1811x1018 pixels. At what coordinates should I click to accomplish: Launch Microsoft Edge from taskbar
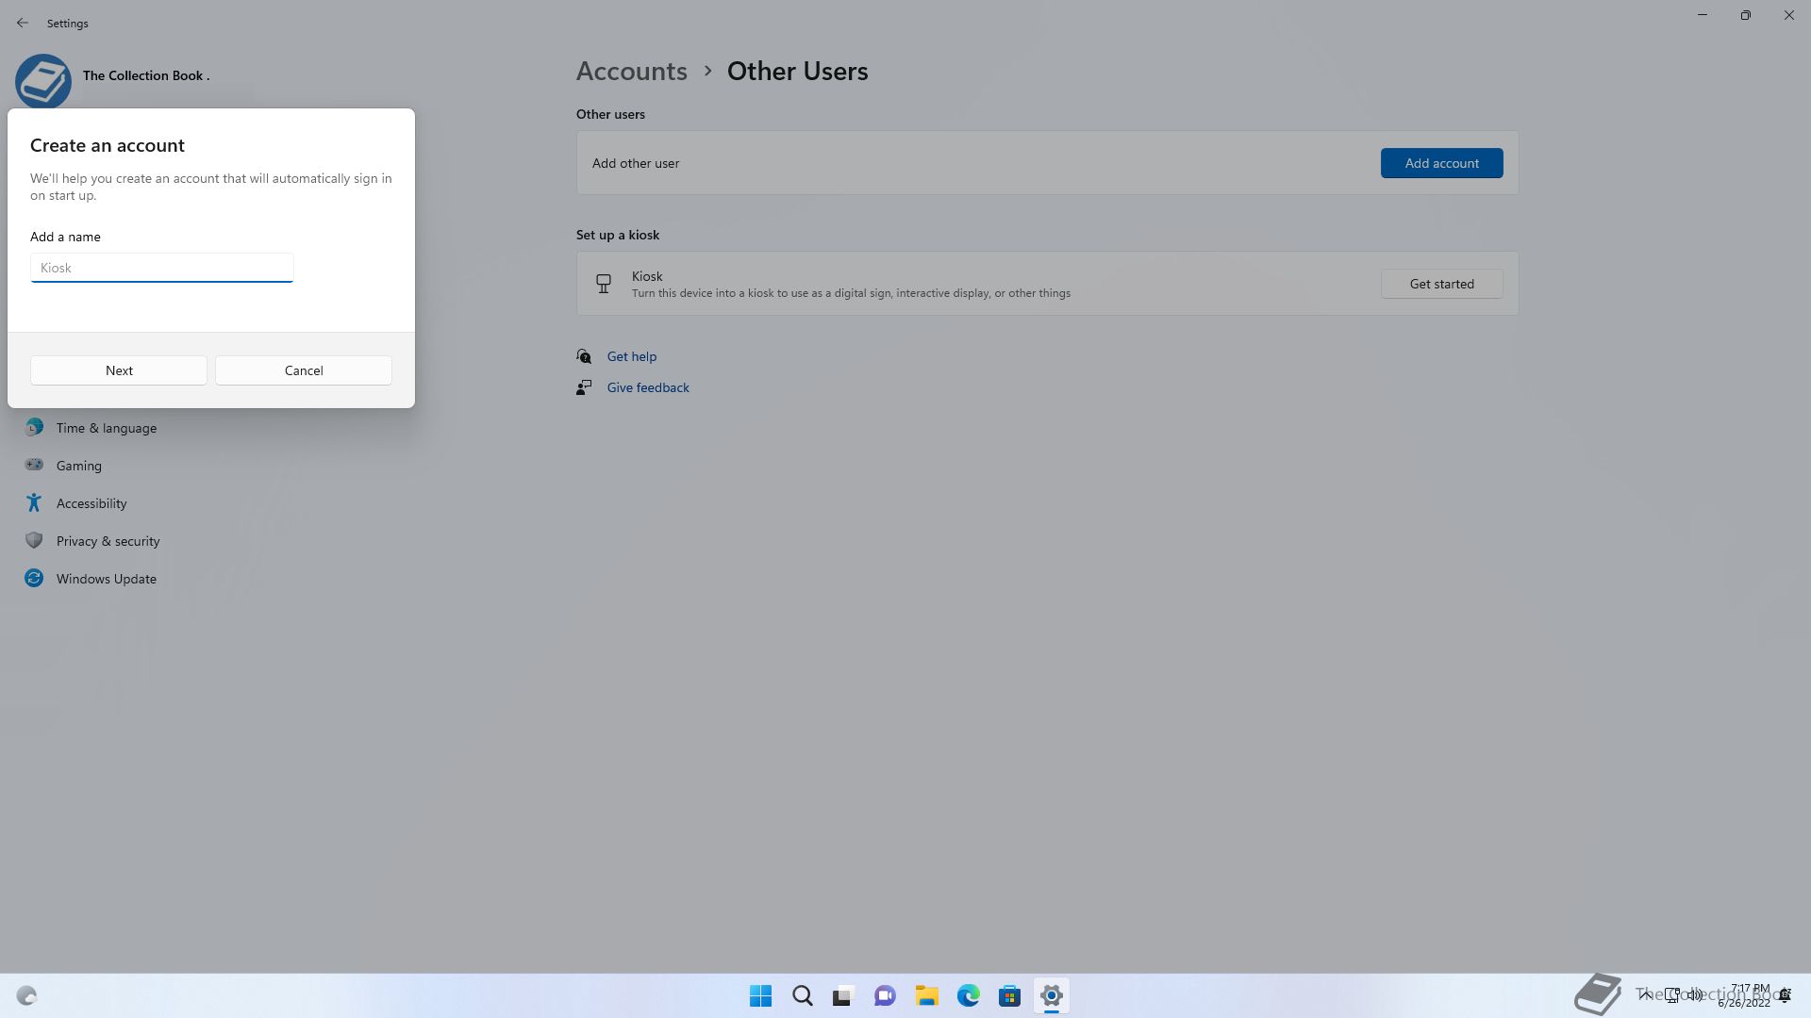coord(968,995)
